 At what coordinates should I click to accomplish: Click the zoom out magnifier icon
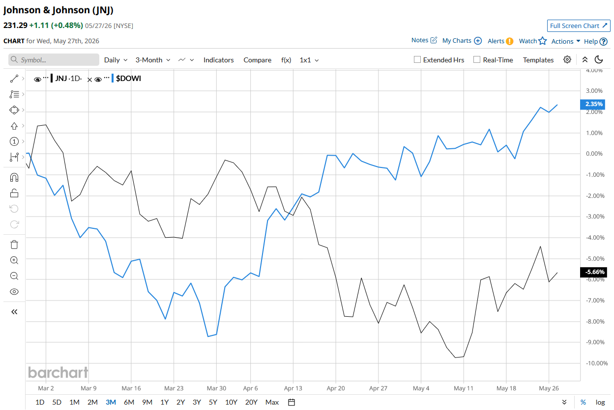[14, 276]
